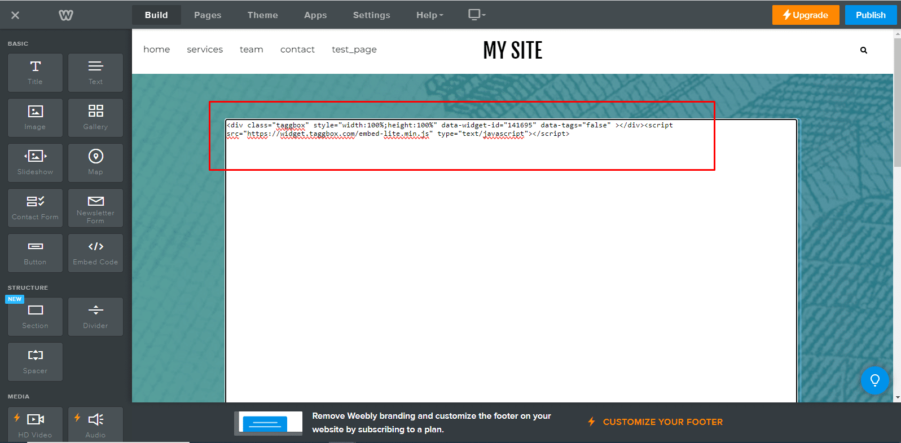Open the lightbulb help tips button

pyautogui.click(x=874, y=380)
